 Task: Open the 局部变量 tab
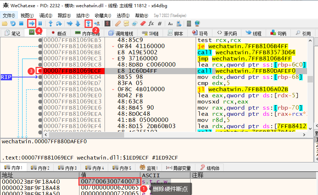[178, 168]
